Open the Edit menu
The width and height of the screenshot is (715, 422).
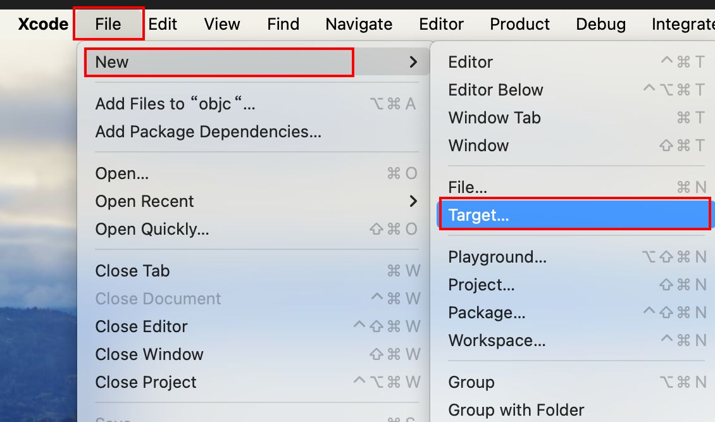163,25
